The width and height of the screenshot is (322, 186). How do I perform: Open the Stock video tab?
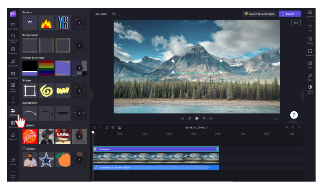click(x=13, y=75)
